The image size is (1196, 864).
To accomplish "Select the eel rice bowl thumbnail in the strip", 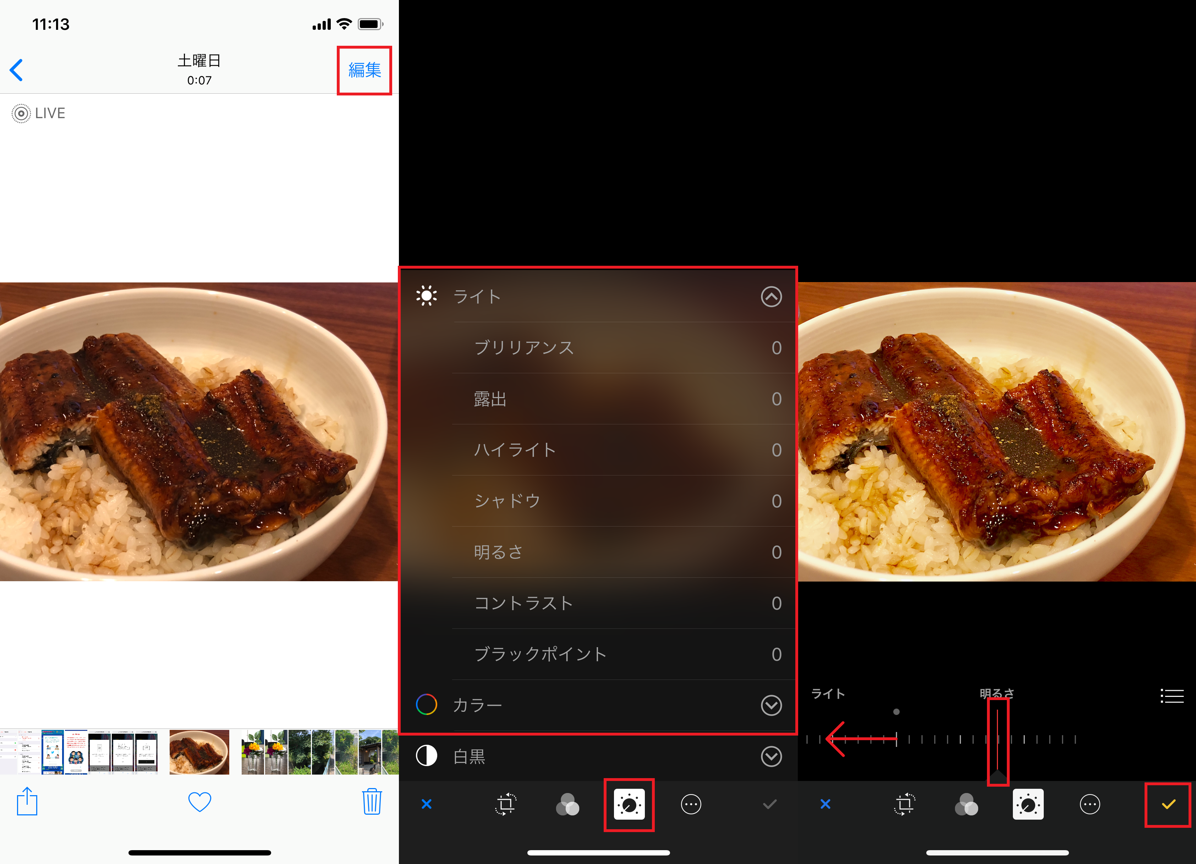I will (x=199, y=752).
